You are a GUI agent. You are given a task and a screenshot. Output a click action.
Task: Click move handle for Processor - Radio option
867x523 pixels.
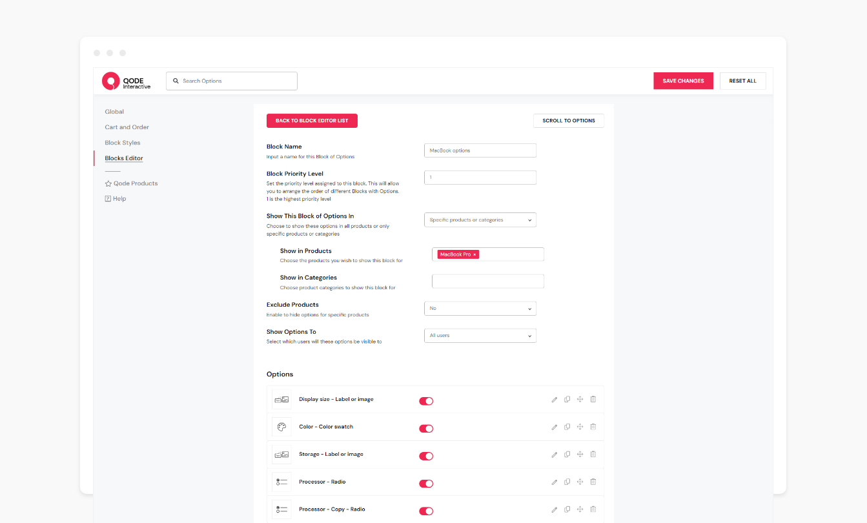tap(580, 482)
